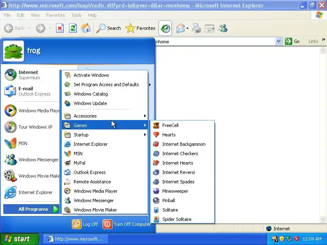Open the Favorites toolbar button
The width and height of the screenshot is (327, 245).
coord(140,28)
